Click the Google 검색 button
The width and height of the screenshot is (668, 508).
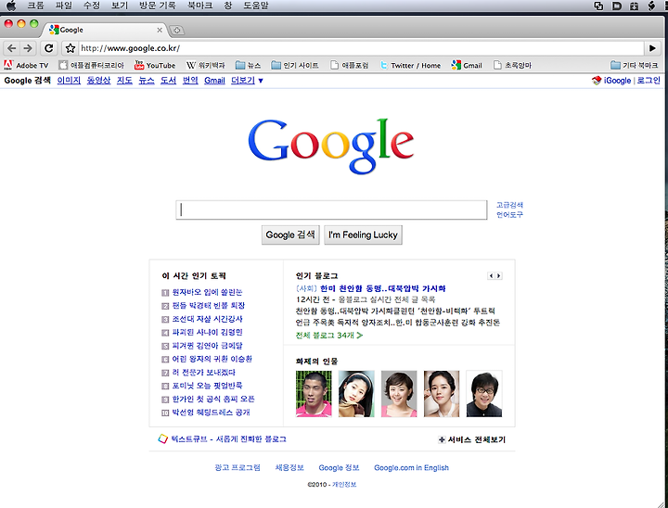(x=290, y=235)
